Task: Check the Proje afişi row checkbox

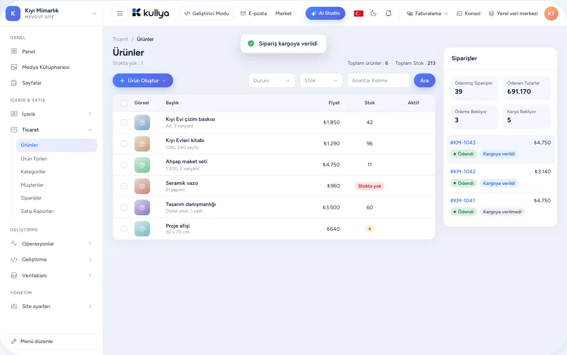Action: (124, 229)
